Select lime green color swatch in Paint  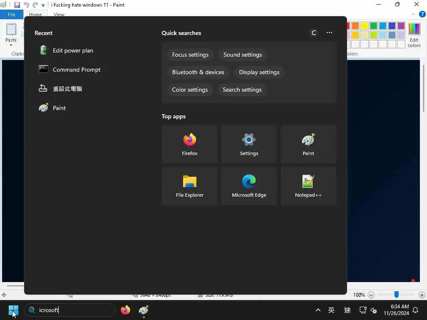(374, 35)
